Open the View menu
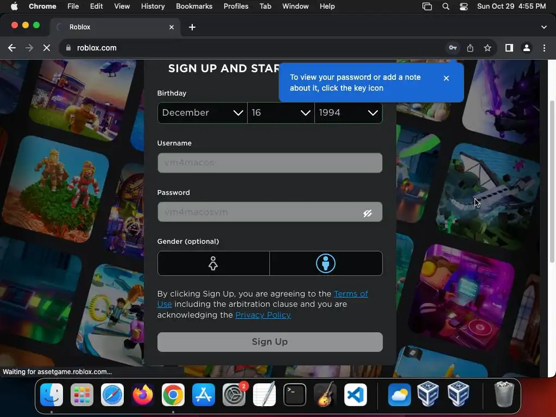Viewport: 556px width, 417px height. (122, 7)
